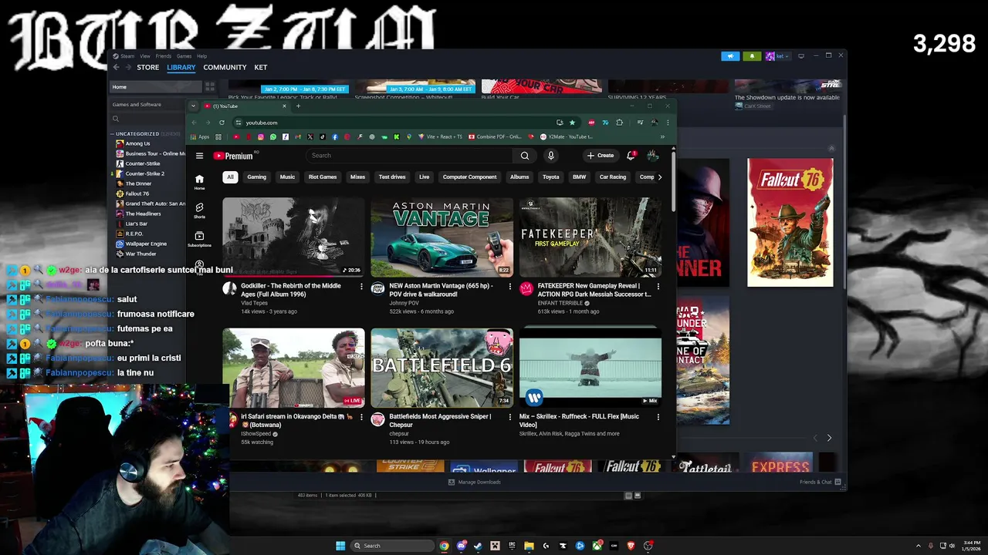This screenshot has height=555, width=988.
Task: Open Chrome tab search dropdown arrow
Action: coord(193,106)
